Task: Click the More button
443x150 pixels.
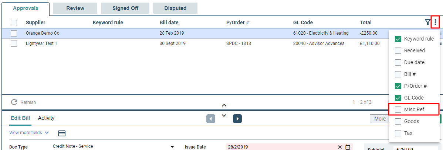Action: click(x=379, y=119)
